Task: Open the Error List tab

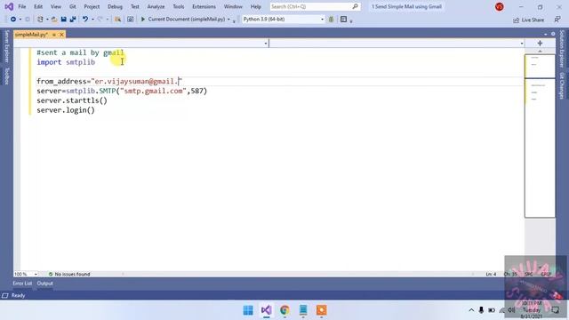Action: coord(22,284)
